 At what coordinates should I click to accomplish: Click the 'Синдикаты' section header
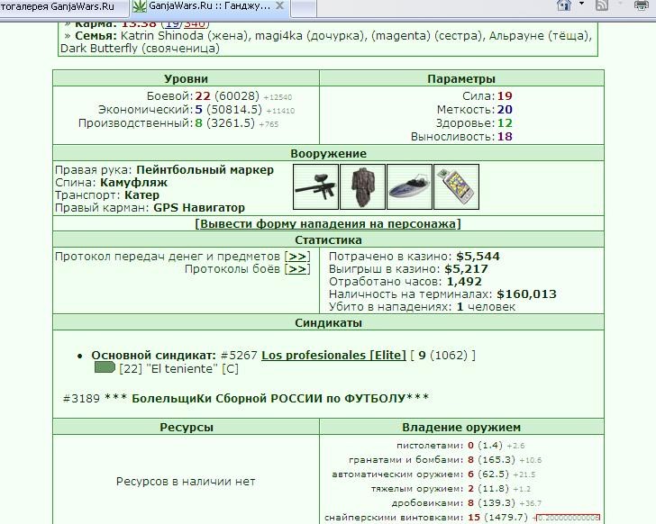[x=328, y=322]
